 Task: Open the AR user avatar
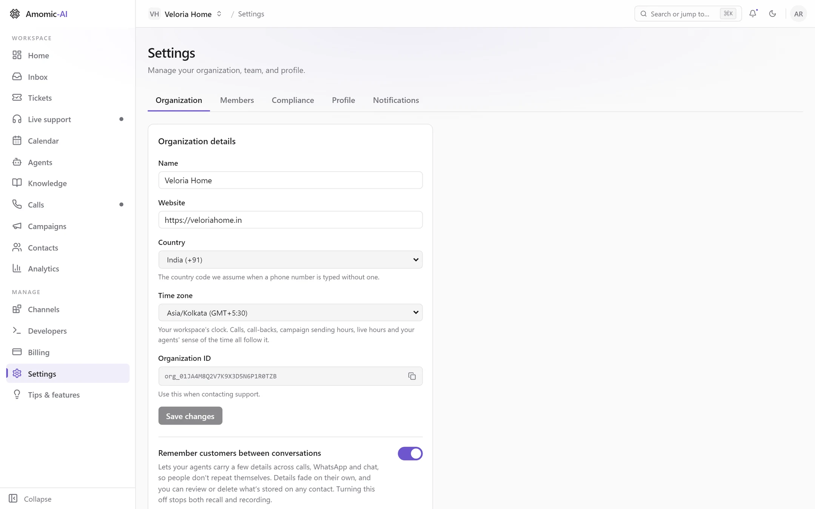pos(798,14)
